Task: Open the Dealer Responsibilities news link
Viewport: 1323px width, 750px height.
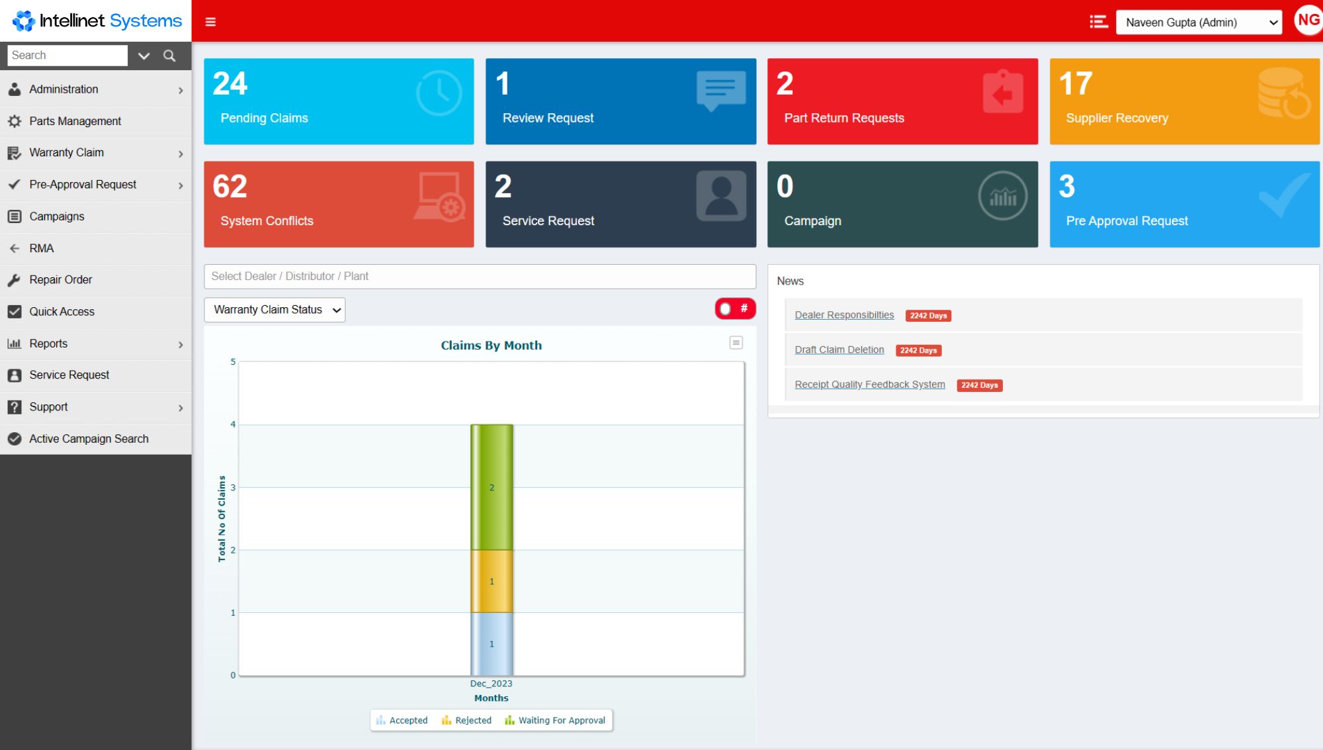Action: (x=844, y=314)
